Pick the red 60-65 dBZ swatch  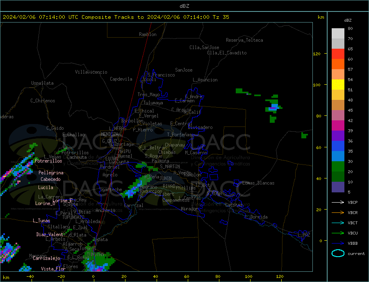click(x=338, y=54)
